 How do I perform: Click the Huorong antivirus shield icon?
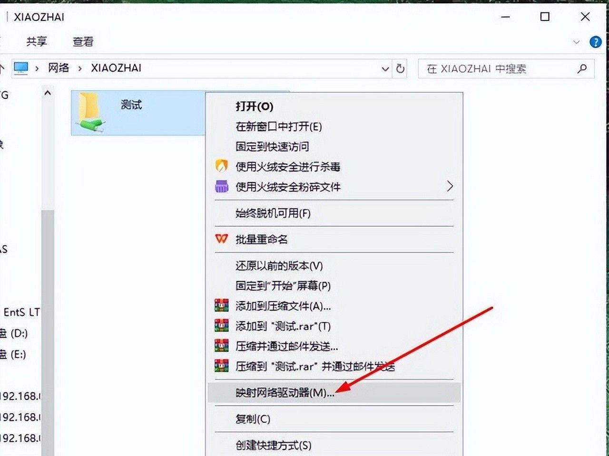pos(222,166)
